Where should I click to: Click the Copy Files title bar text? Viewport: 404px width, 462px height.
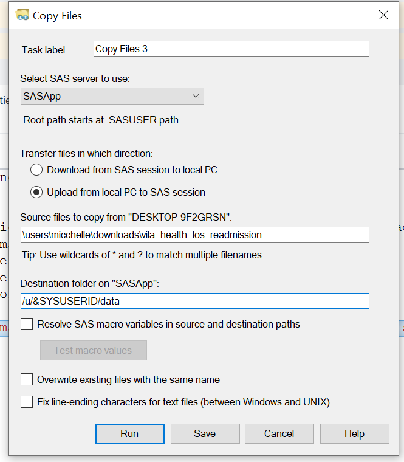(x=57, y=16)
